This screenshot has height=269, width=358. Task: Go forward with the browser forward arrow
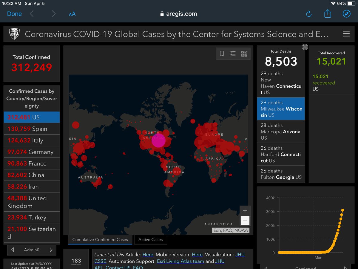(x=53, y=14)
